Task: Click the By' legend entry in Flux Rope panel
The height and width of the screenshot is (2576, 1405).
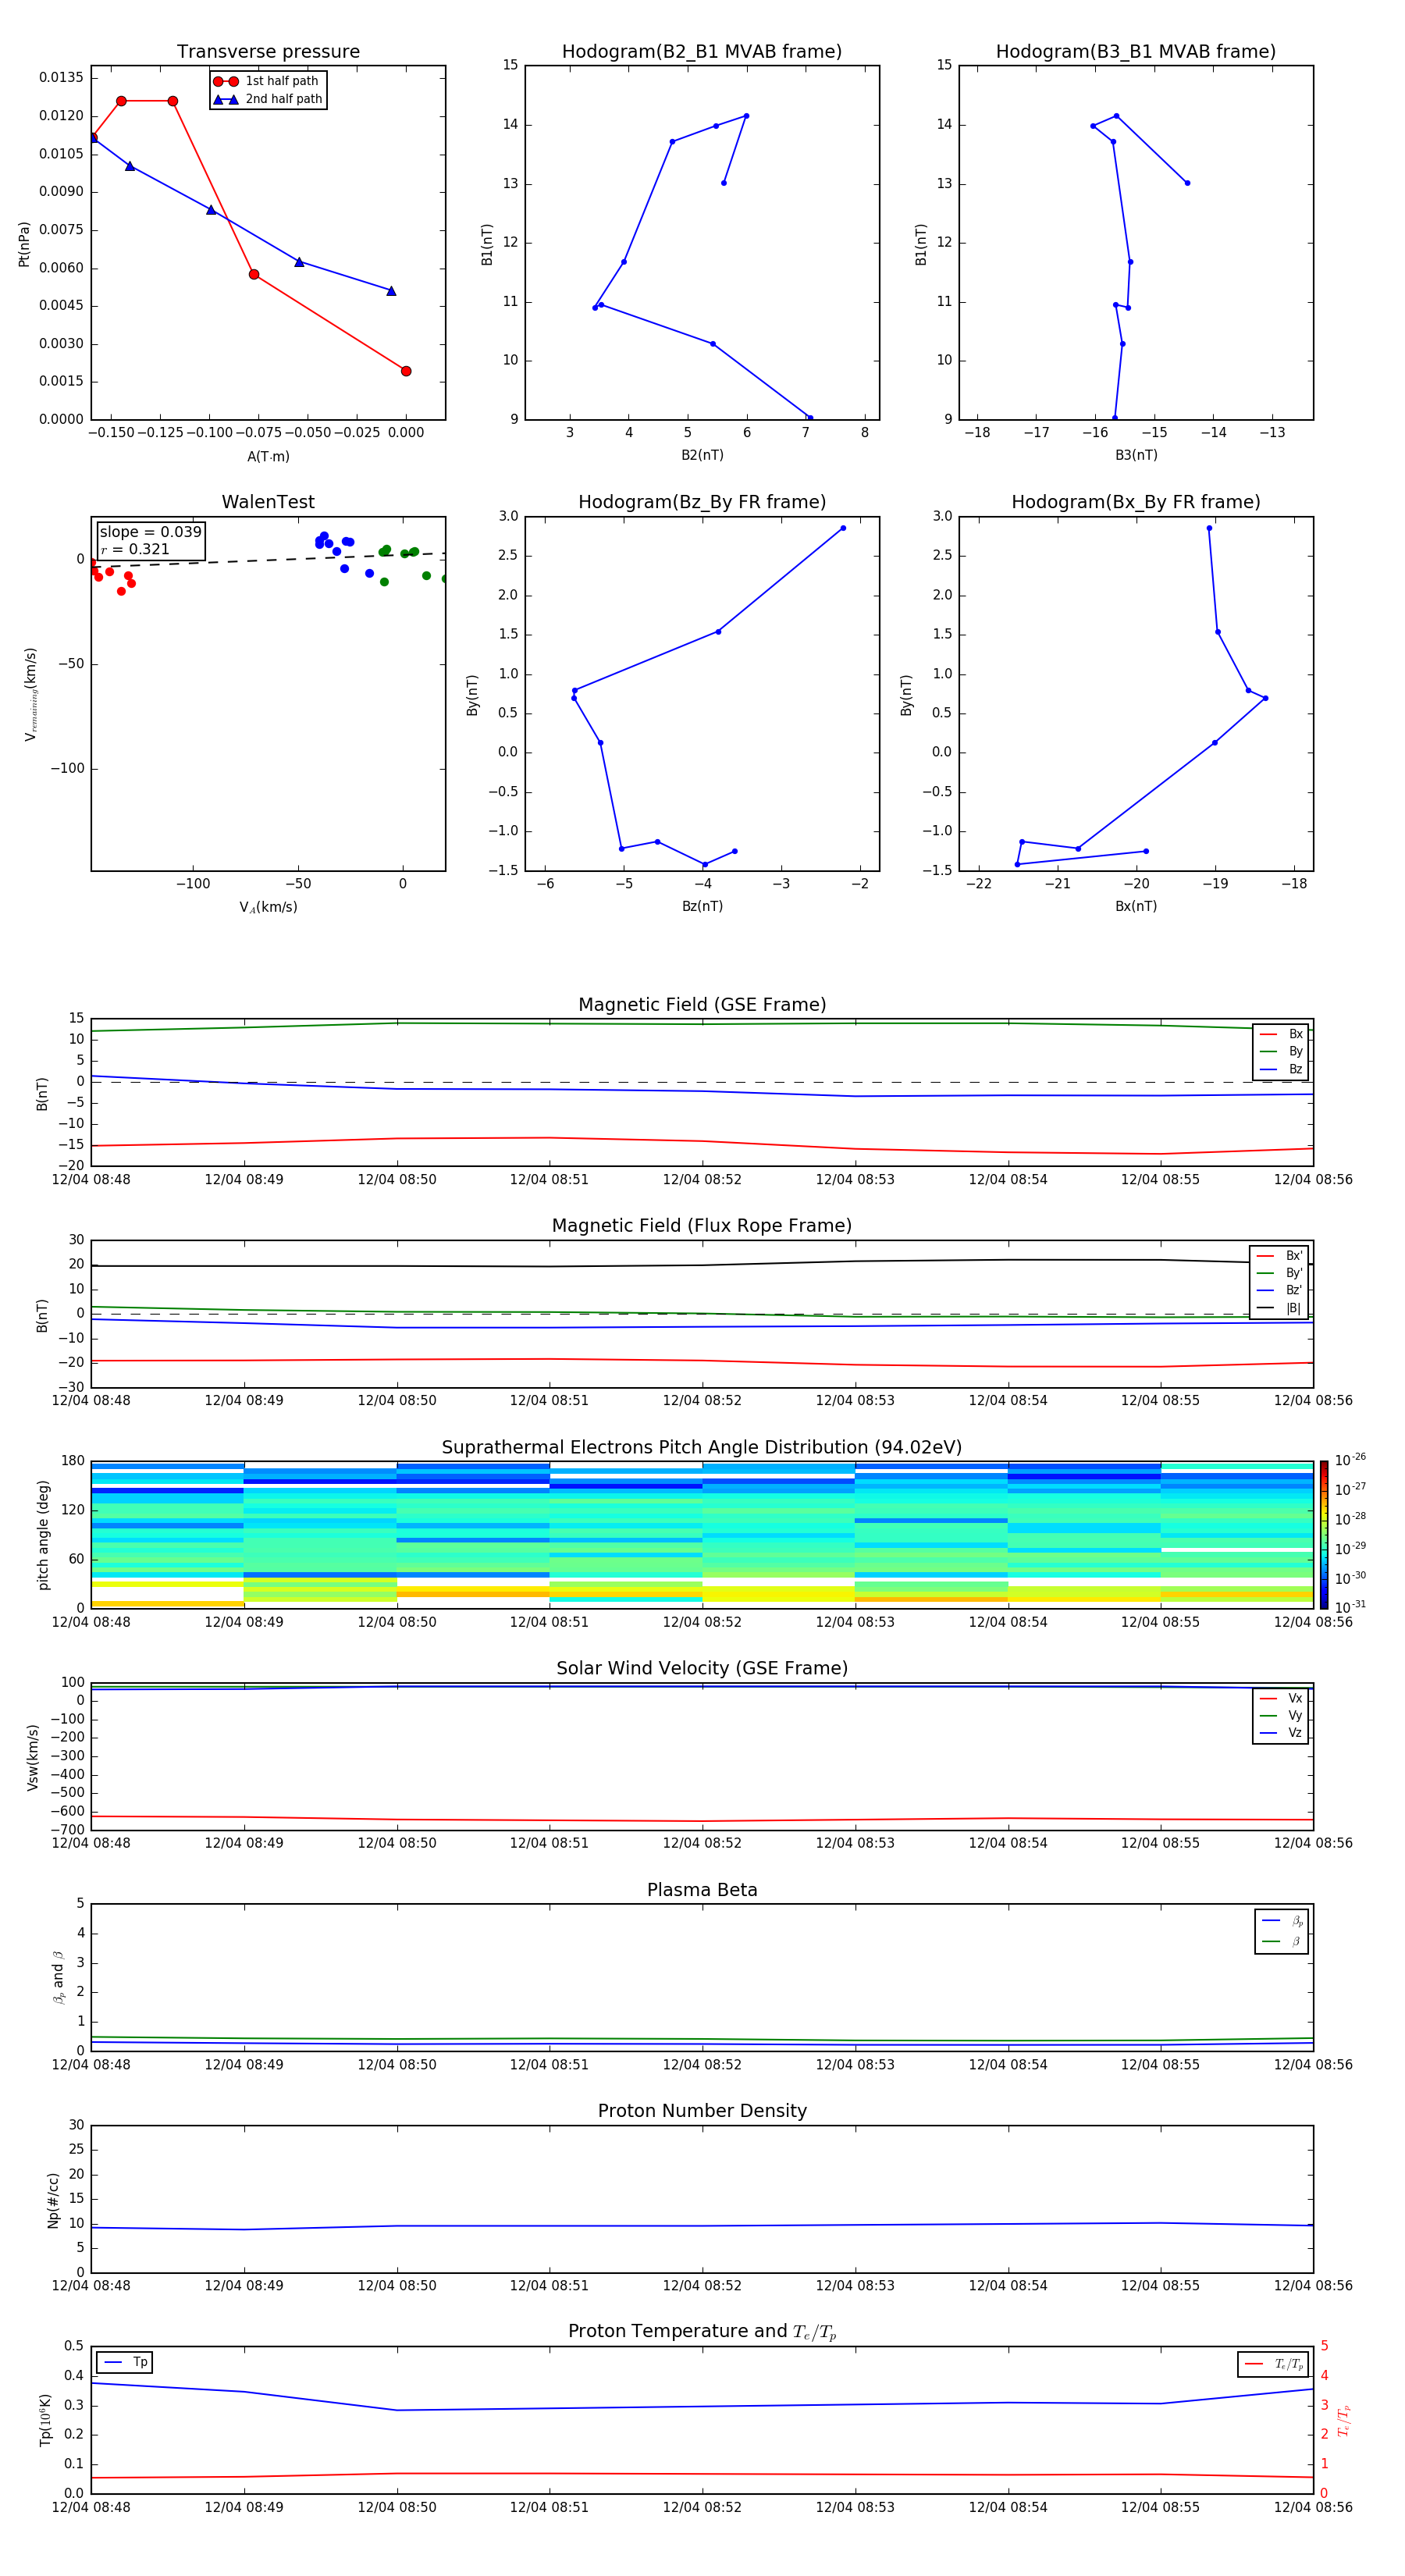Action: tap(1280, 1273)
